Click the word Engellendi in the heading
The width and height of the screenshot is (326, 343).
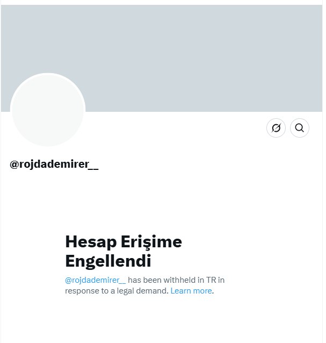(108, 261)
